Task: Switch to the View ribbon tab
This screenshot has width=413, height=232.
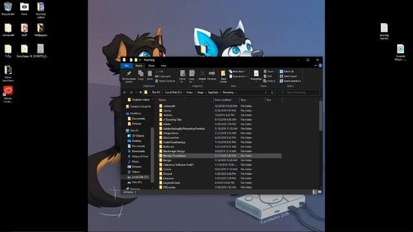Action: 163,66
